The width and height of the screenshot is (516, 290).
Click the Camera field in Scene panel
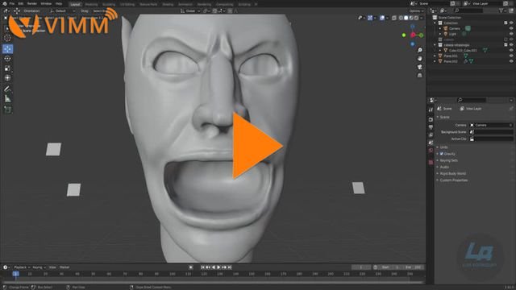pos(491,126)
